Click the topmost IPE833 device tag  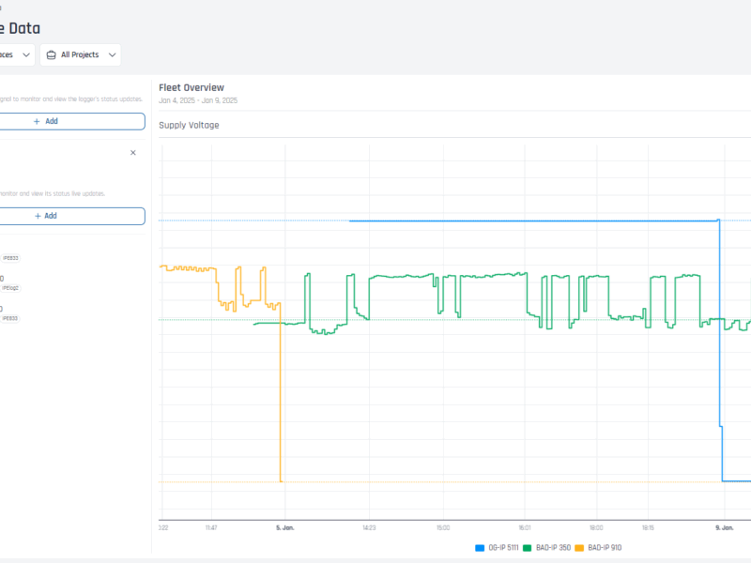pos(10,257)
